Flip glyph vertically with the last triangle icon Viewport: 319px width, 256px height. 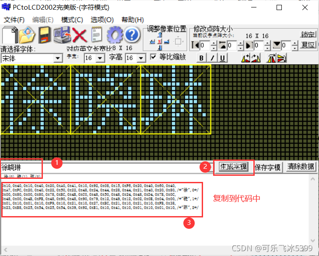point(282,58)
